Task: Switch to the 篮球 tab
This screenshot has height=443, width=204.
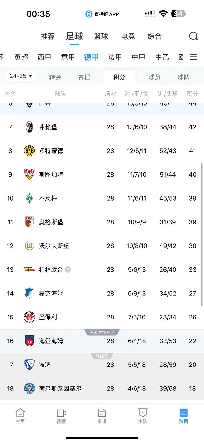Action: click(x=101, y=36)
